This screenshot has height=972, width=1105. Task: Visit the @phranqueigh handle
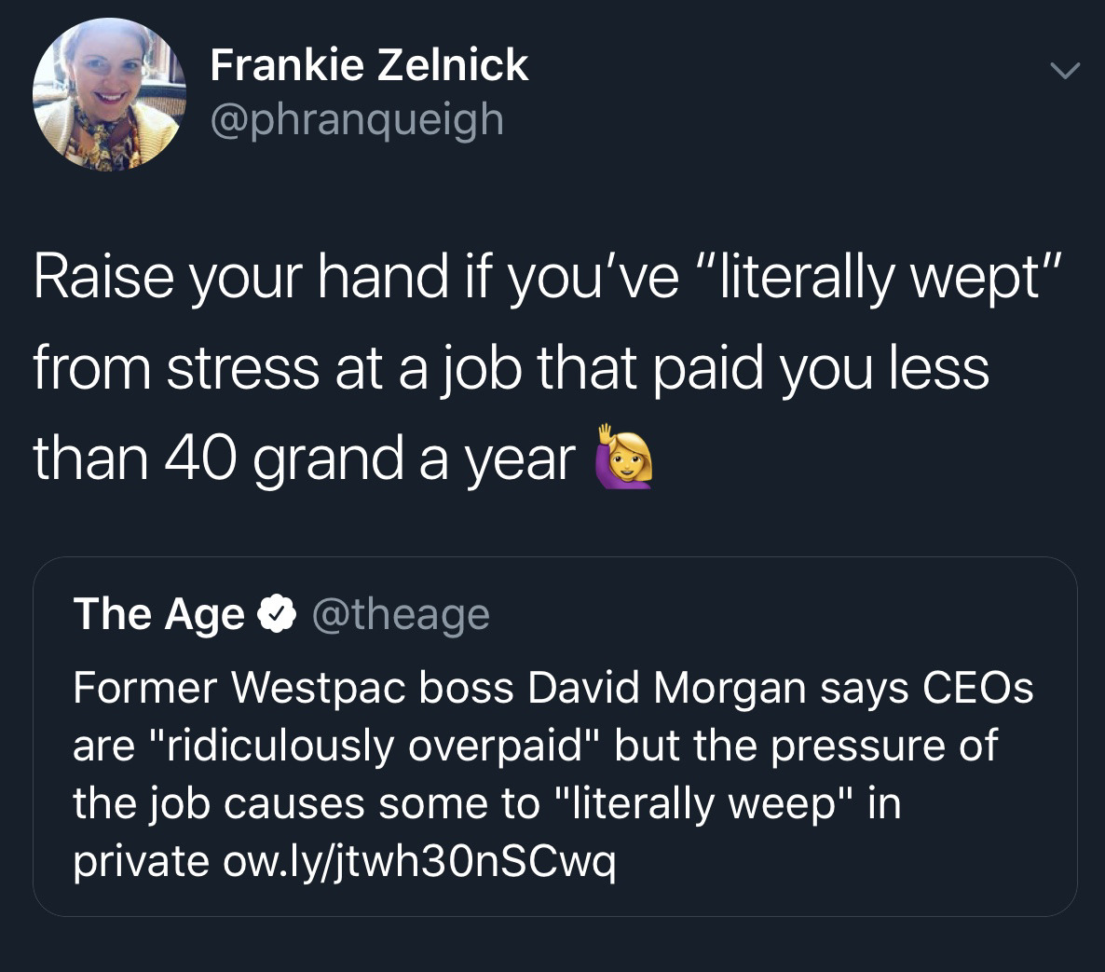click(357, 119)
